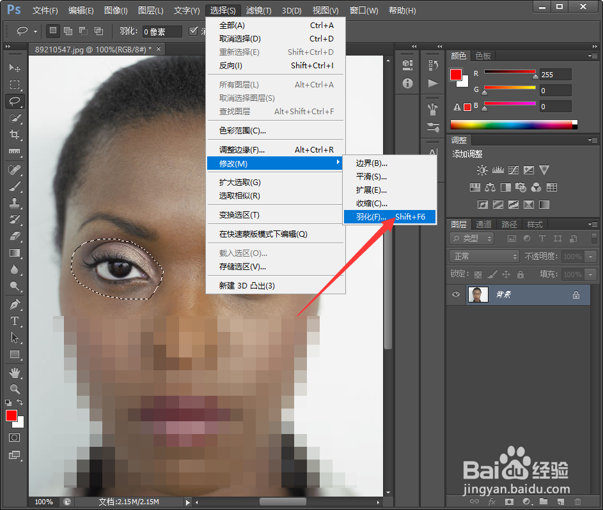Open the Layers panel flyout menu
Image resolution: width=603 pixels, height=510 pixels.
coord(593,224)
